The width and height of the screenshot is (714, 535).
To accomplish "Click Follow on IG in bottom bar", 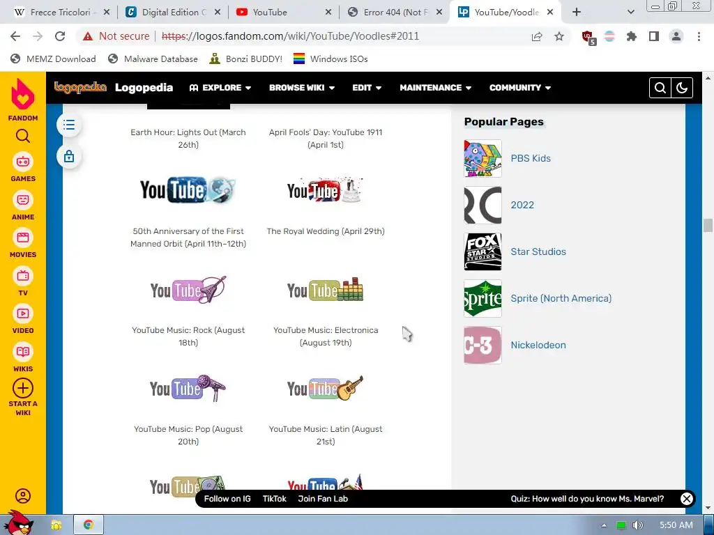I will [227, 499].
